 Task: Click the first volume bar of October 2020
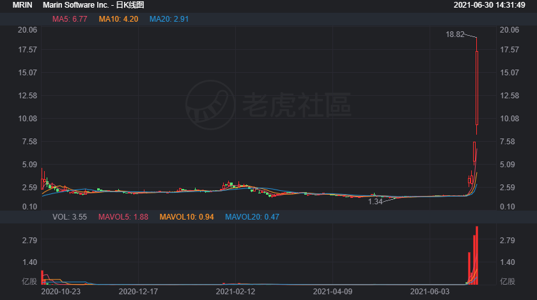click(x=42, y=278)
